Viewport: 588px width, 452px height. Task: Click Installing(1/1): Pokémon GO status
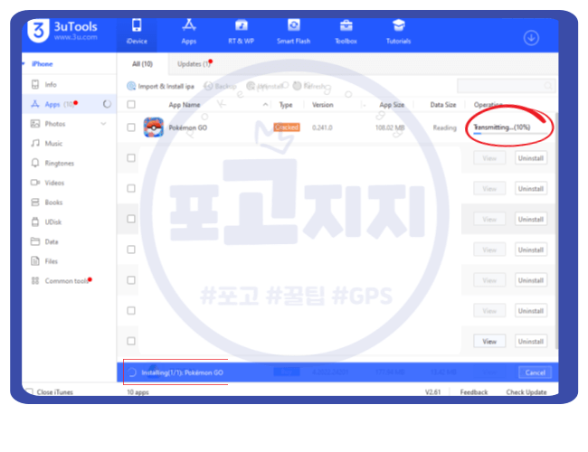point(182,372)
